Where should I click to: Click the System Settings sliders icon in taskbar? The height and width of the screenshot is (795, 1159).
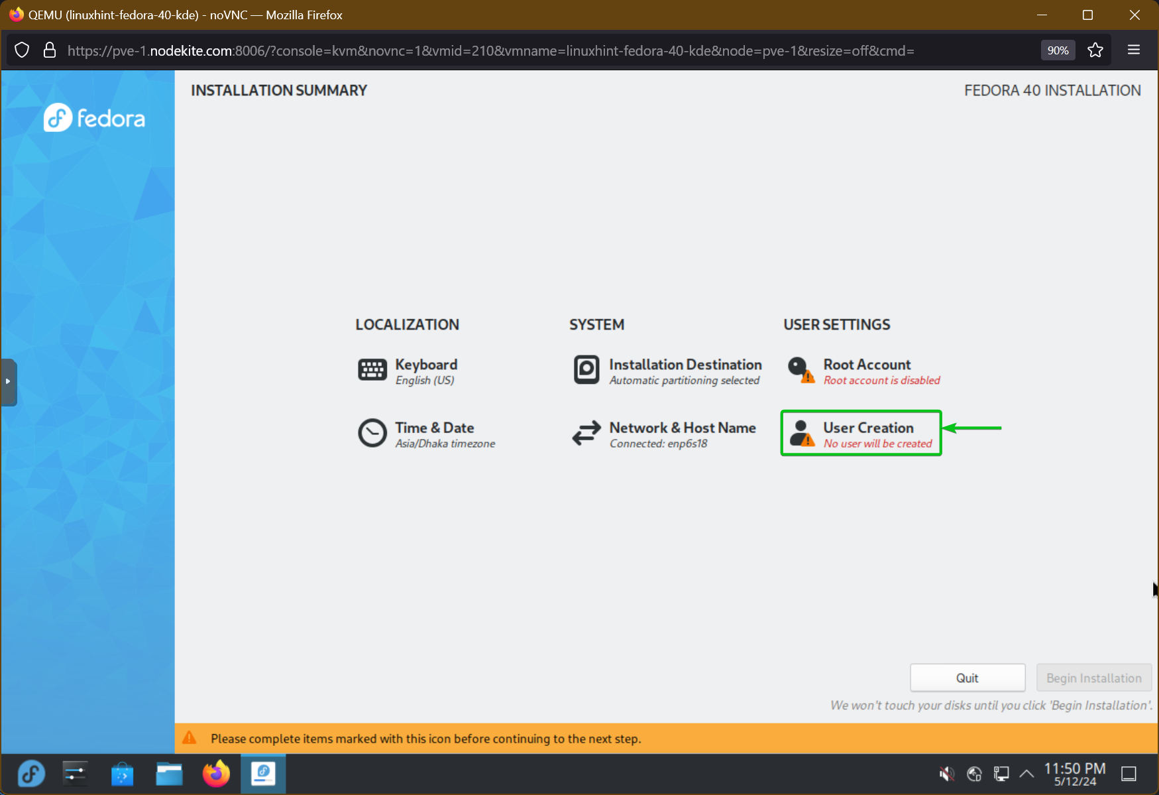pyautogui.click(x=74, y=773)
